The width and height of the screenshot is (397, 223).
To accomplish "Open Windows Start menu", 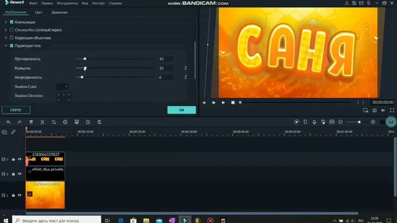I will point(6,221).
